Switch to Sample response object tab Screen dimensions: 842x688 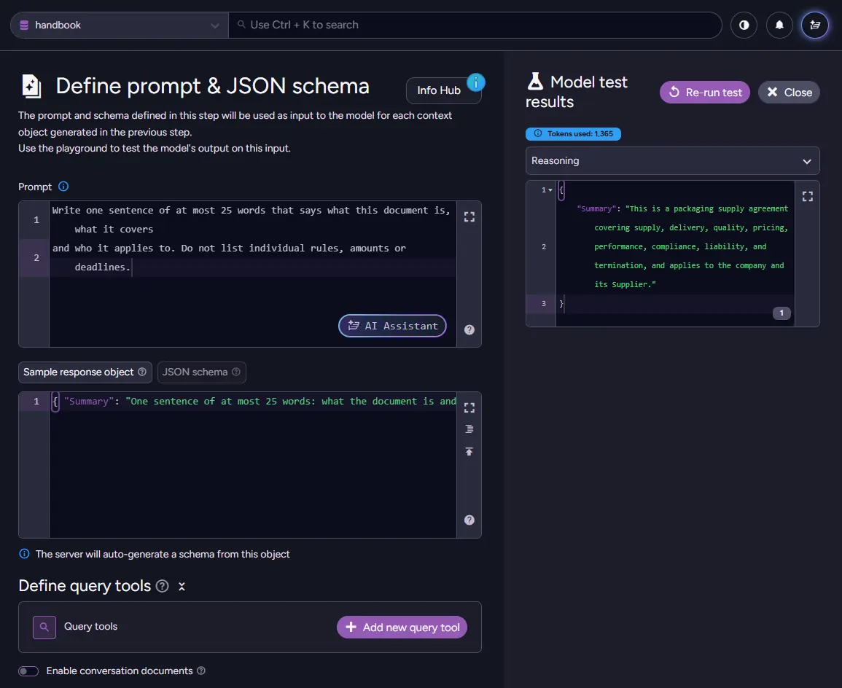coord(85,372)
